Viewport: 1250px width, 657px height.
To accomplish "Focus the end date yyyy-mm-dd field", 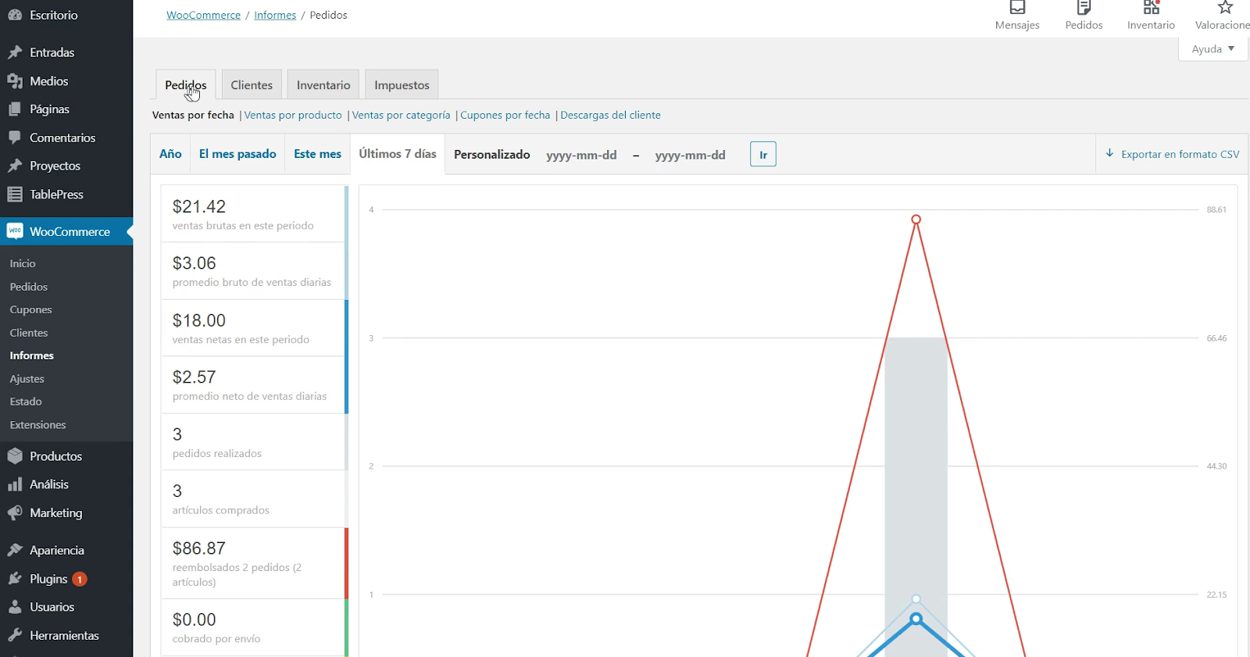I will tap(691, 155).
